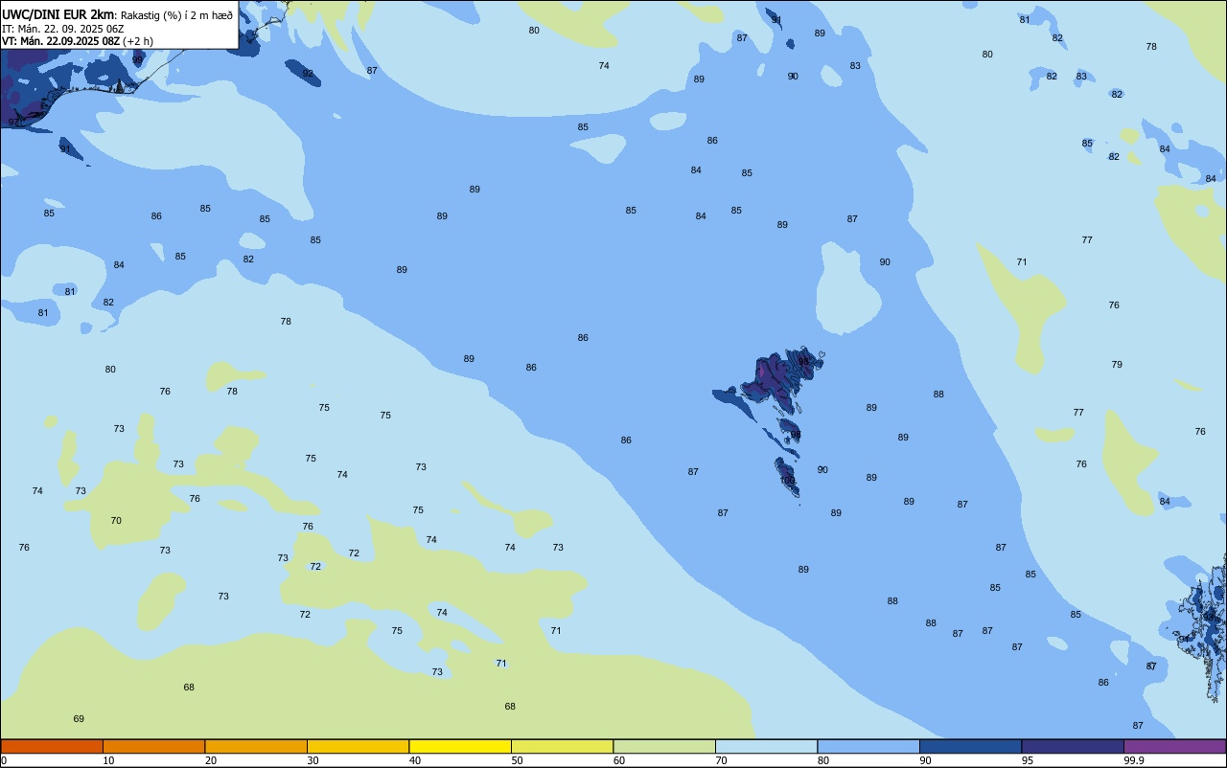This screenshot has height=768, width=1227.
Task: Click the '99.9' legend tick label
Action: (1133, 760)
